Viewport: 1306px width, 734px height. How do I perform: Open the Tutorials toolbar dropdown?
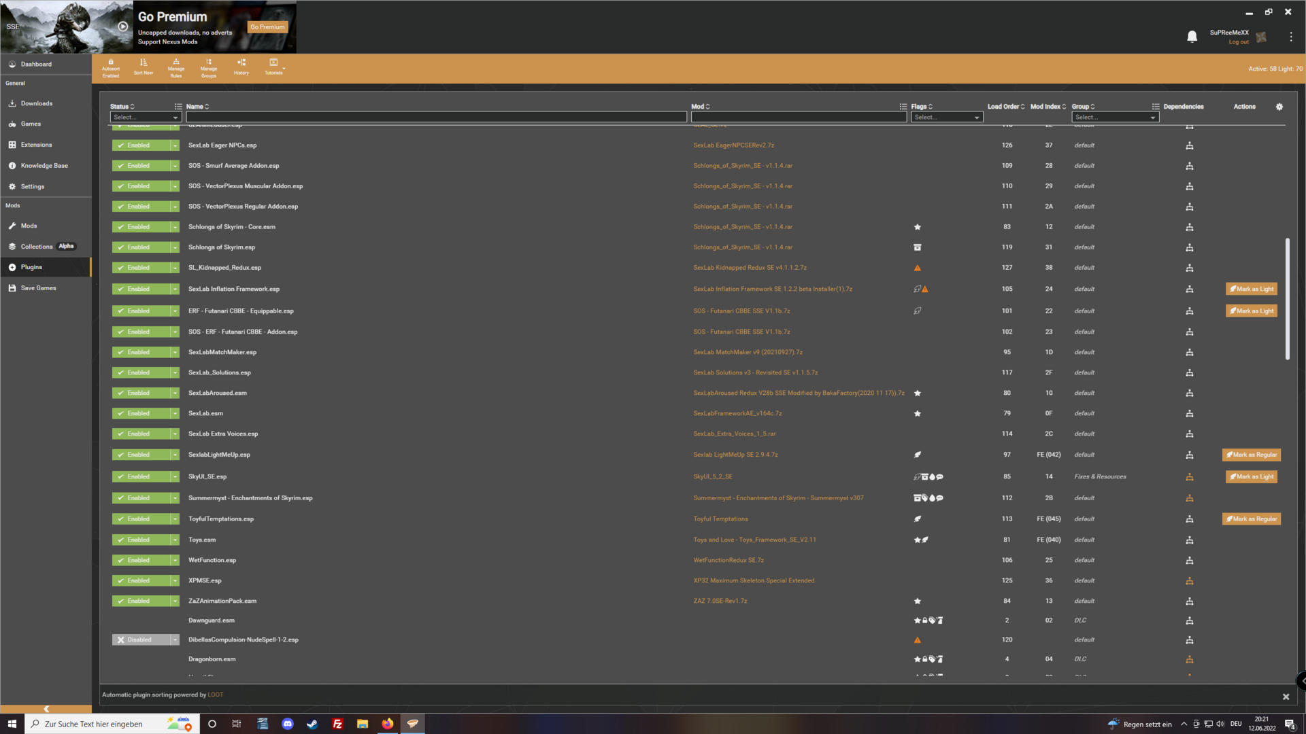274,67
